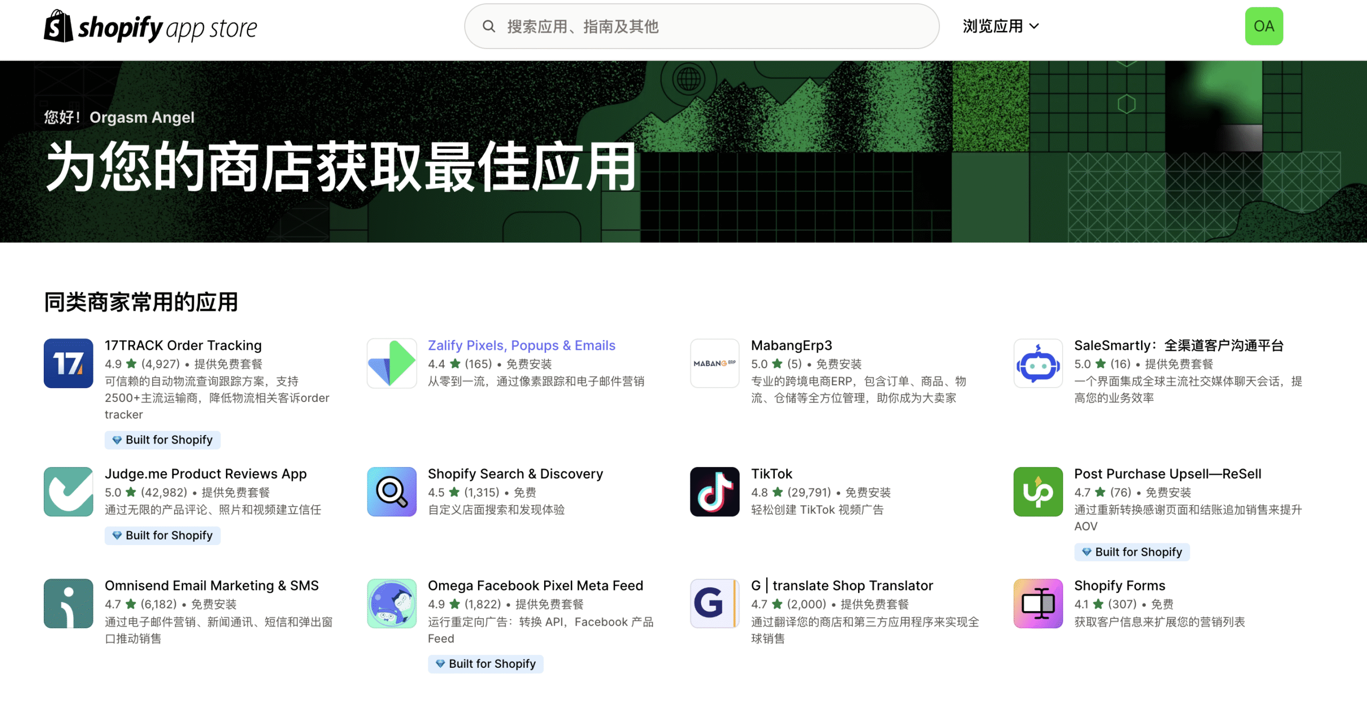Viewport: 1367px width, 702px height.
Task: Open the Shopify Search & Discovery icon
Action: tap(391, 491)
